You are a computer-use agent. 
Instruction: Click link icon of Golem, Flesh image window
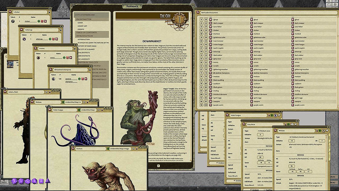pyautogui.click(x=5, y=92)
